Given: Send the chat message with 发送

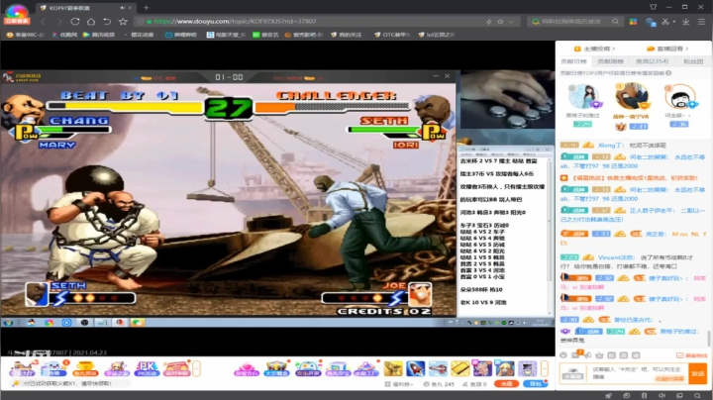Looking at the screenshot, I should click(698, 373).
